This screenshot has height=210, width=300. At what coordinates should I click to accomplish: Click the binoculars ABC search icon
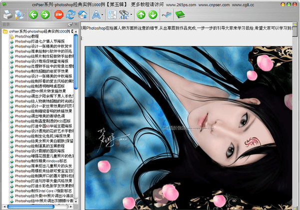tap(124, 15)
